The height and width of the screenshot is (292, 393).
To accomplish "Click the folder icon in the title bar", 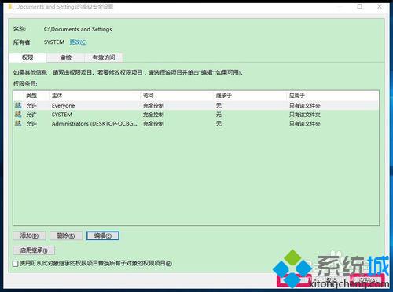I will click(10, 6).
